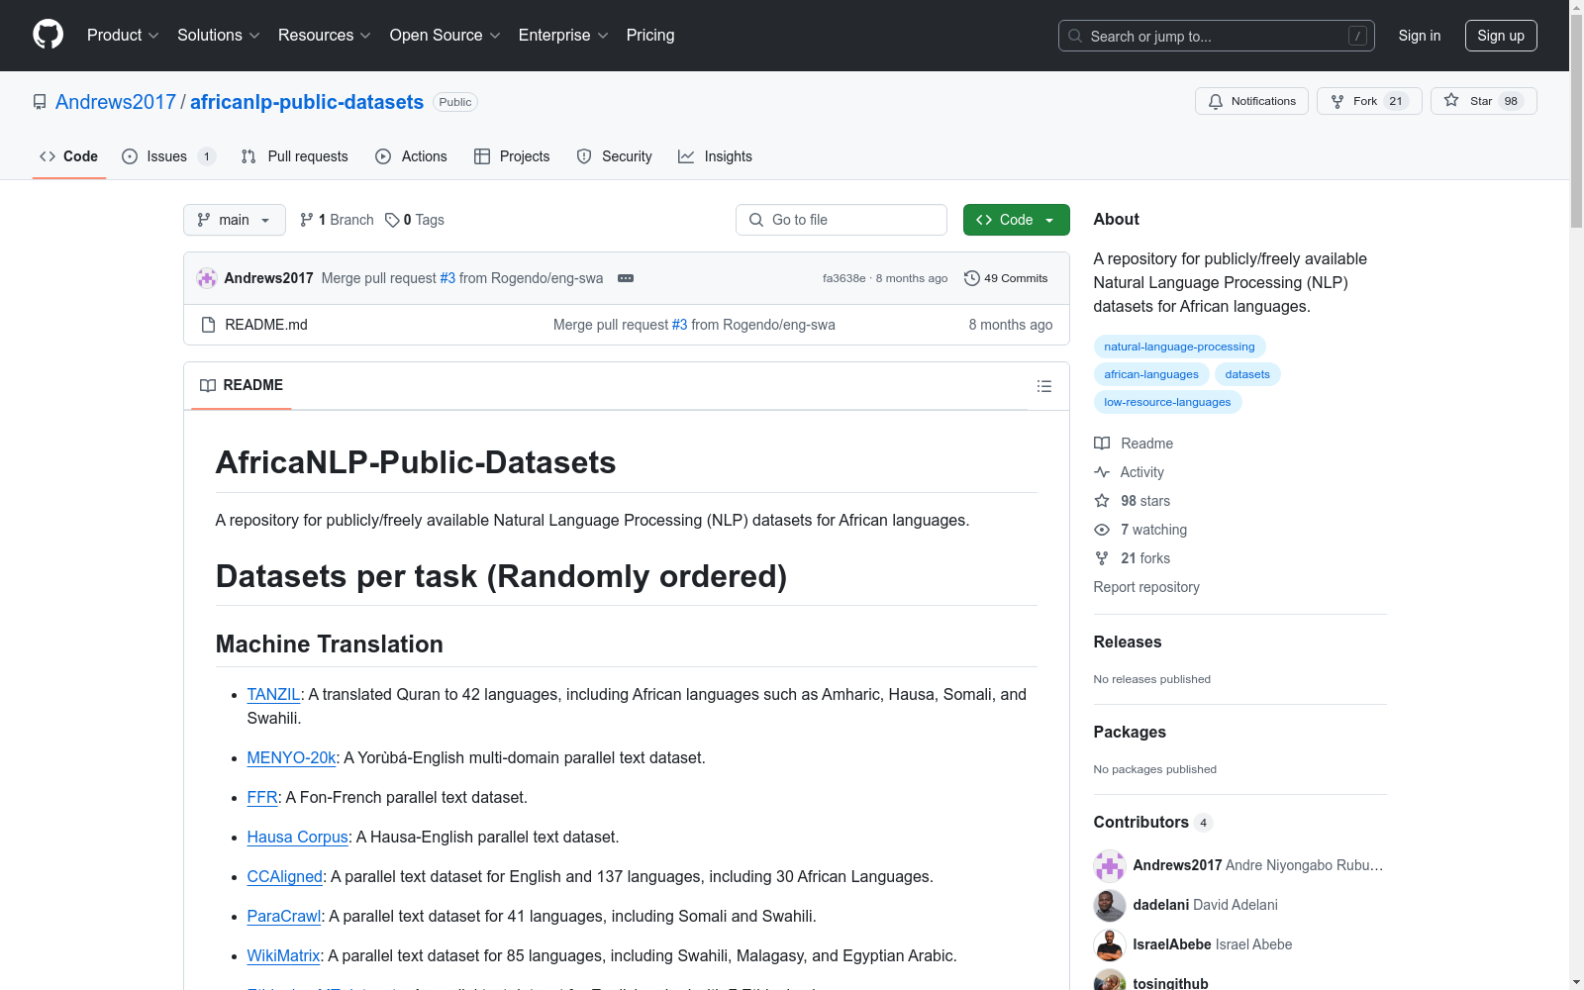Select the README tab header

pyautogui.click(x=242, y=385)
